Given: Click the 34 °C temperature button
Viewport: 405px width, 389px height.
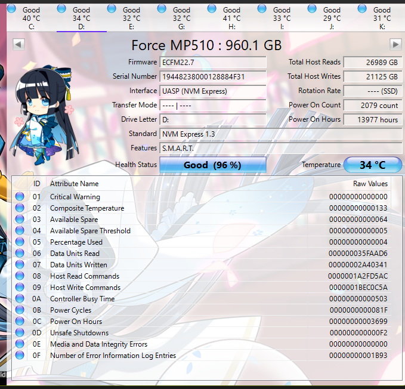Looking at the screenshot, I should point(373,165).
